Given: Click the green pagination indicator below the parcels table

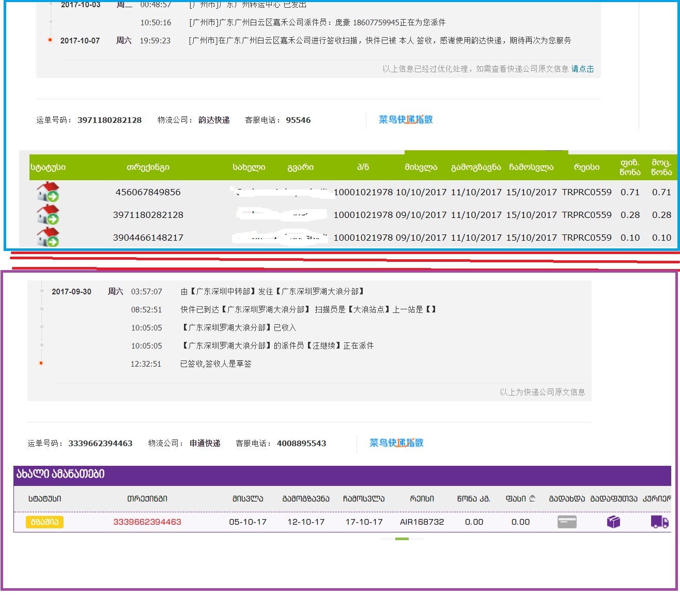Looking at the screenshot, I should 402,539.
